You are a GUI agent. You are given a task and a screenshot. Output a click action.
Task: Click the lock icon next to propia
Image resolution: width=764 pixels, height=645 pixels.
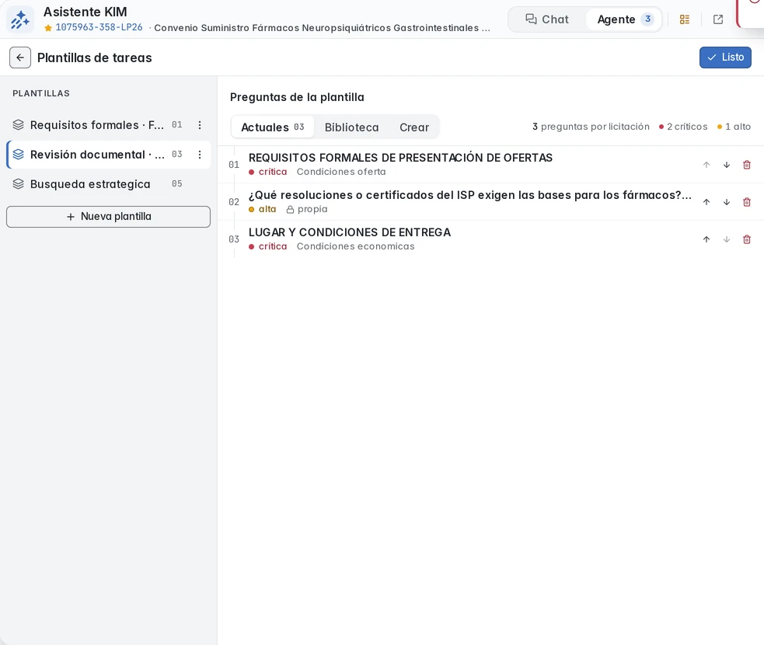[x=290, y=210]
